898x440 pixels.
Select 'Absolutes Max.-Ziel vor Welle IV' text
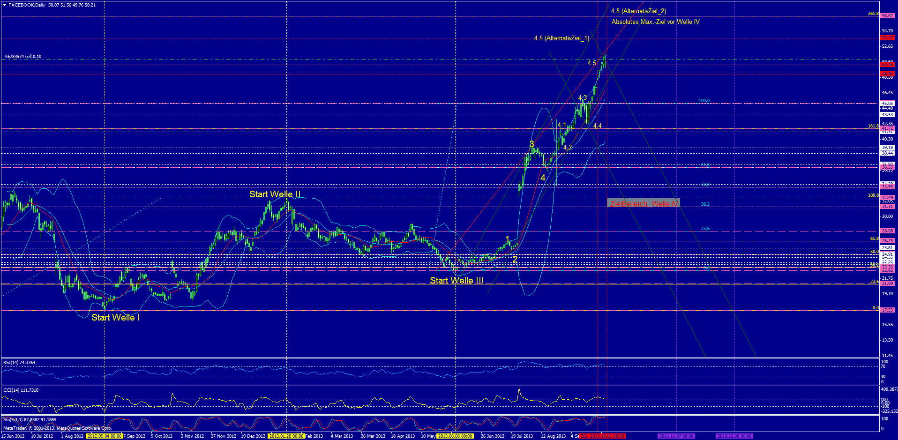pyautogui.click(x=655, y=22)
